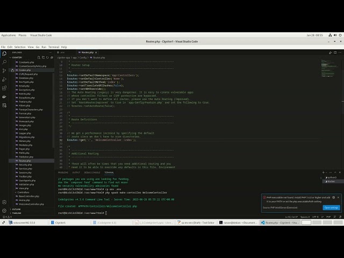Image resolution: width=344 pixels, height=258 pixels.
Task: Open the Accounts icon in the activity bar
Action: pos(4,202)
